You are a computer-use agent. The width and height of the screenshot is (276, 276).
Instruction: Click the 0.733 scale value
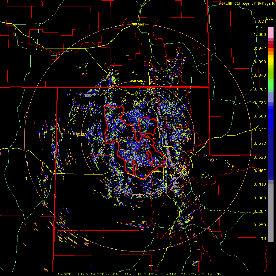260,103
